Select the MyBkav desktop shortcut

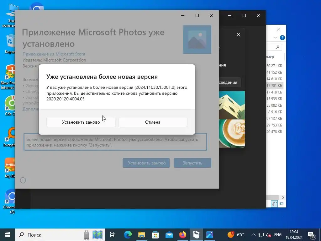pyautogui.click(x=9, y=168)
